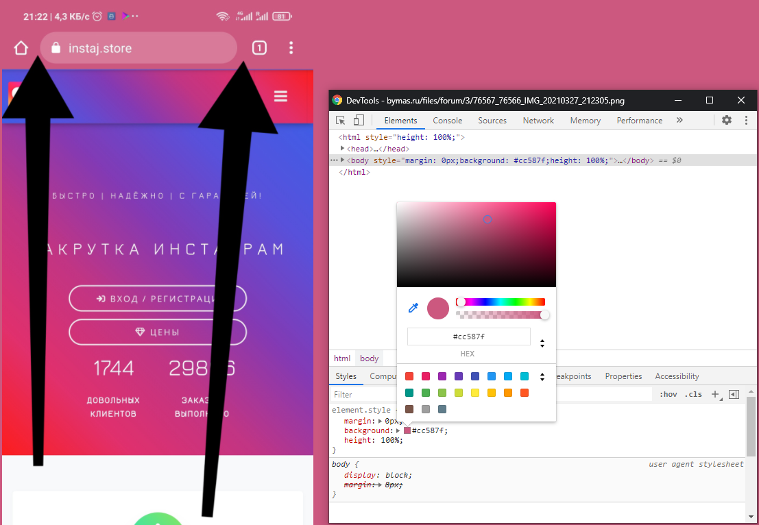Pick the indigo palette swatch
This screenshot has width=759, height=525.
tap(475, 376)
